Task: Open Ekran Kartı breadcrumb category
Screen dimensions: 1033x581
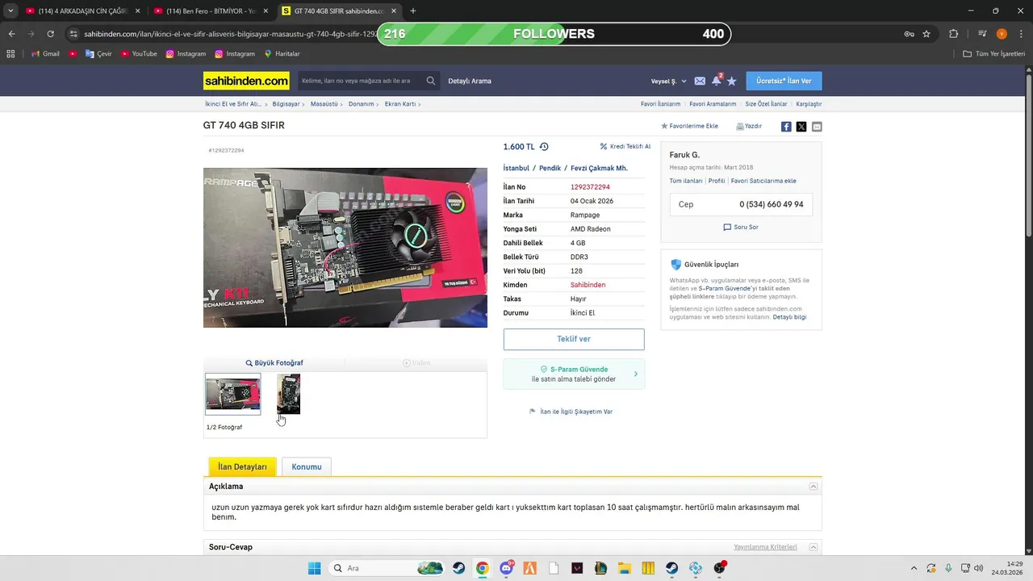Action: [400, 104]
